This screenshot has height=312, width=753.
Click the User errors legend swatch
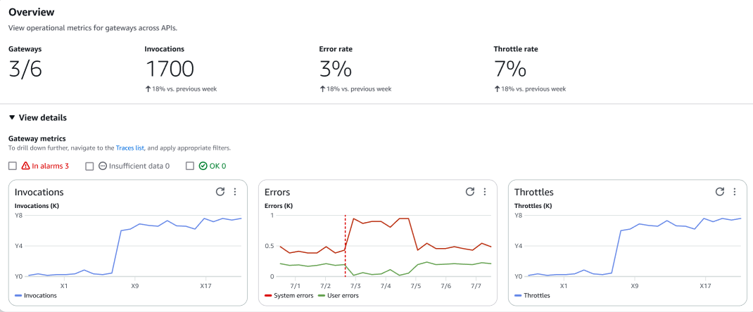pyautogui.click(x=322, y=296)
